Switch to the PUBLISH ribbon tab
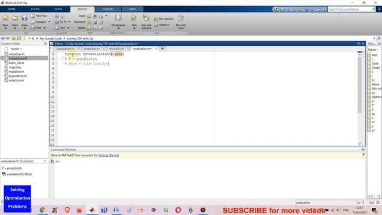 108,10
